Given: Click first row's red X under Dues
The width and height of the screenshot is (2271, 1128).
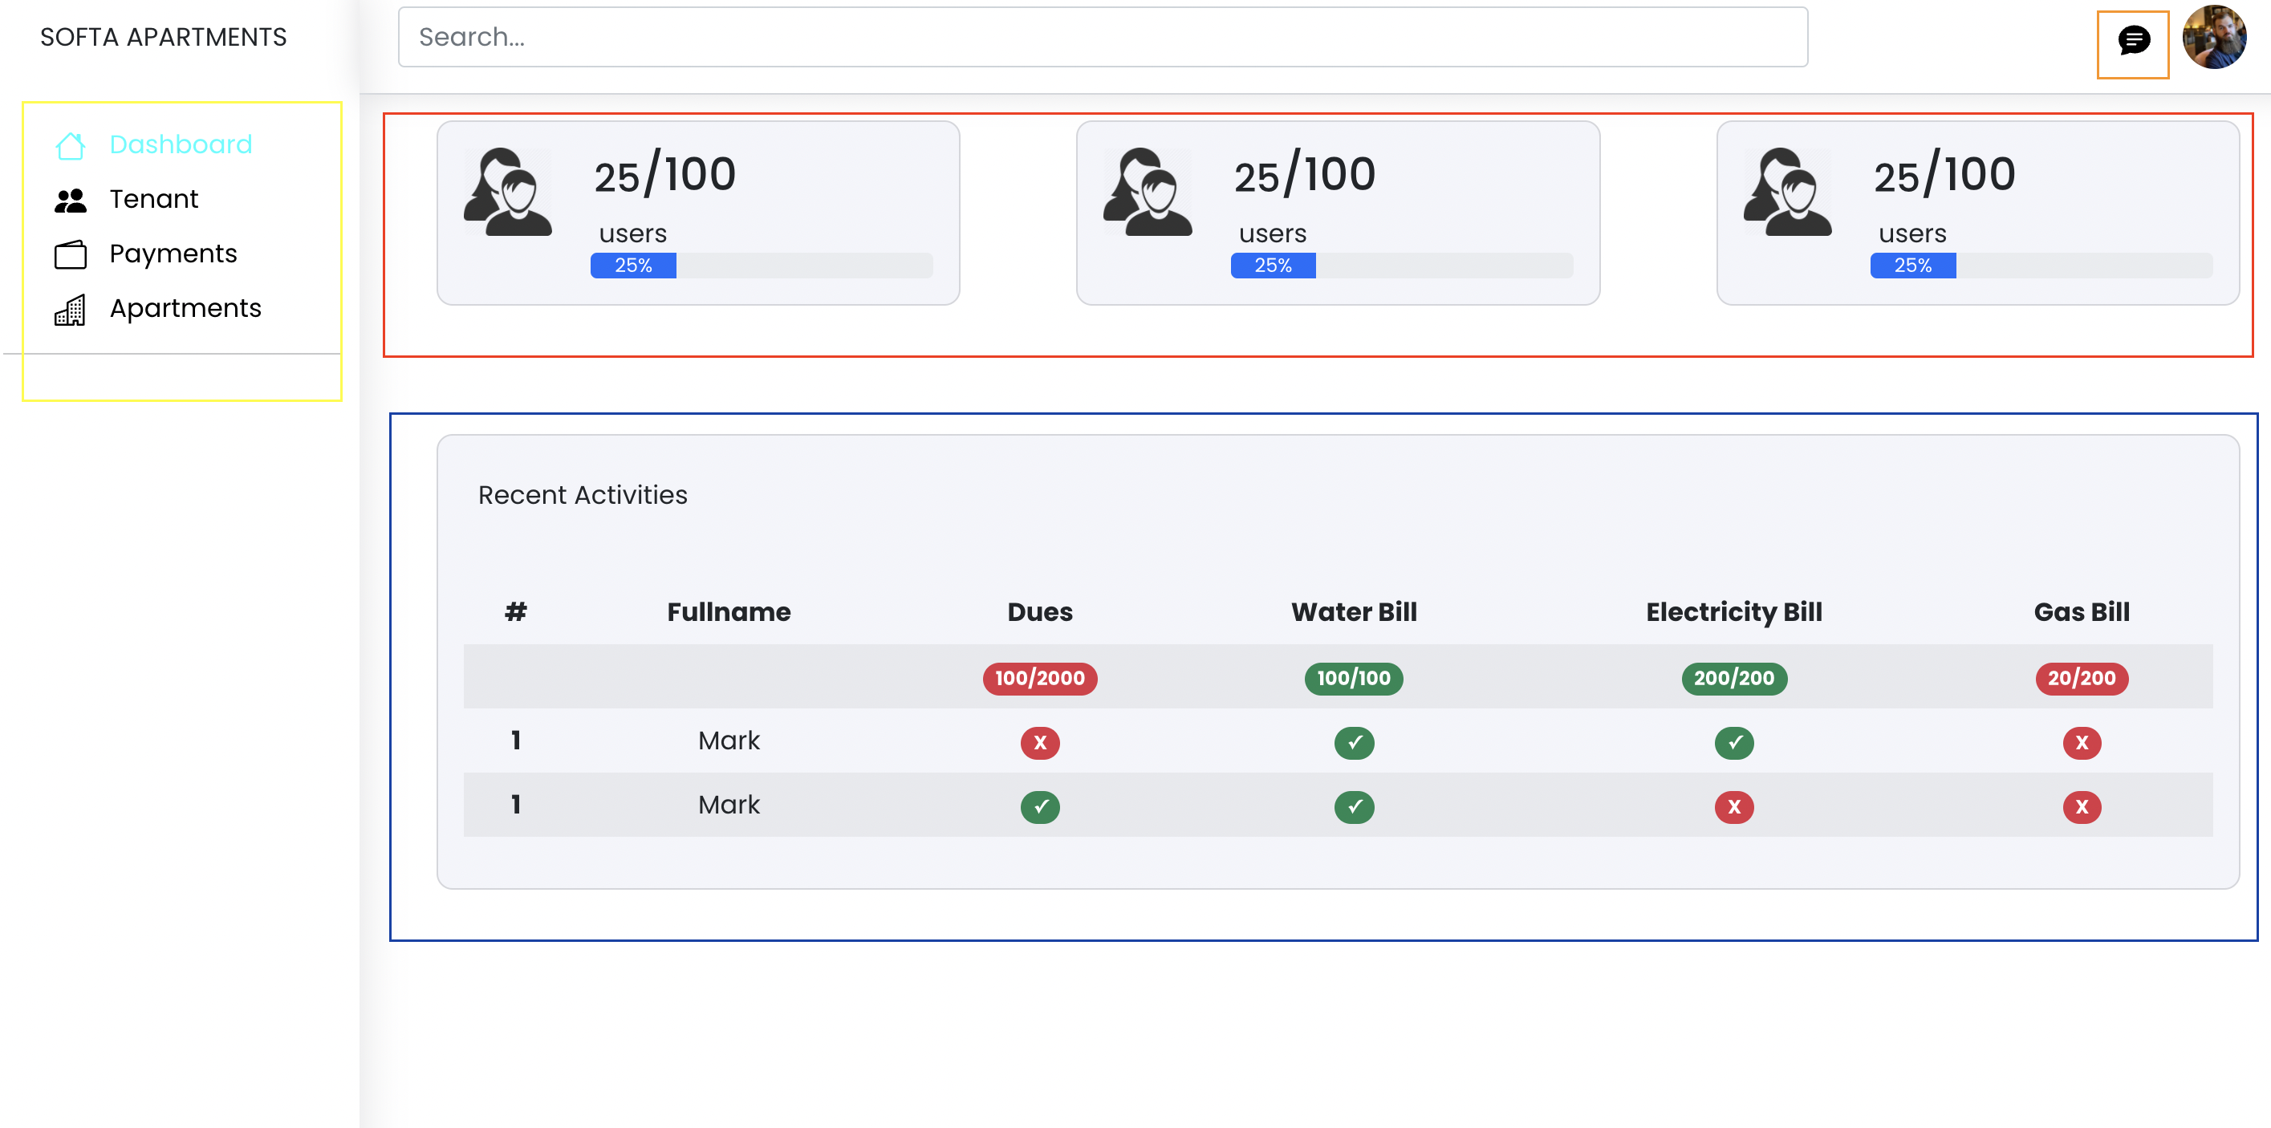Looking at the screenshot, I should [x=1039, y=743].
